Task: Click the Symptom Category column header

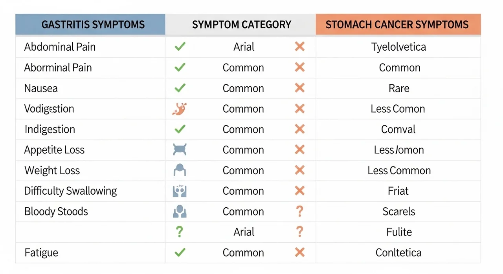Action: (240, 24)
